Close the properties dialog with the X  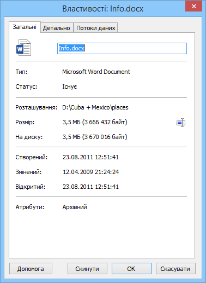coord(194,6)
